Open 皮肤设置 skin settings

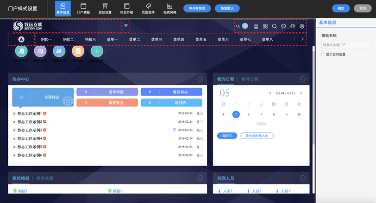click(105, 8)
